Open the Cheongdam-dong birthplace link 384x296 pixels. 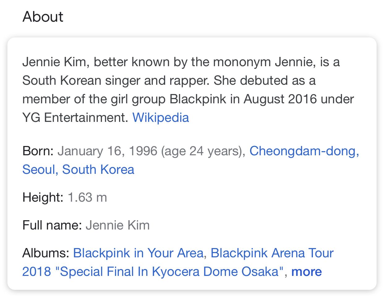304,151
